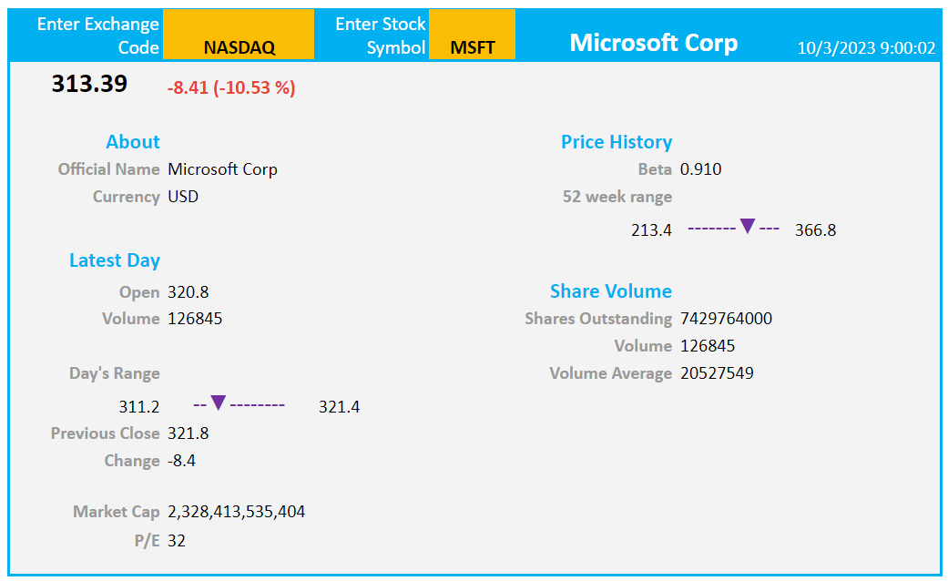This screenshot has height=581, width=948.
Task: Click the Shares Outstanding value 7429764000
Action: (x=726, y=319)
